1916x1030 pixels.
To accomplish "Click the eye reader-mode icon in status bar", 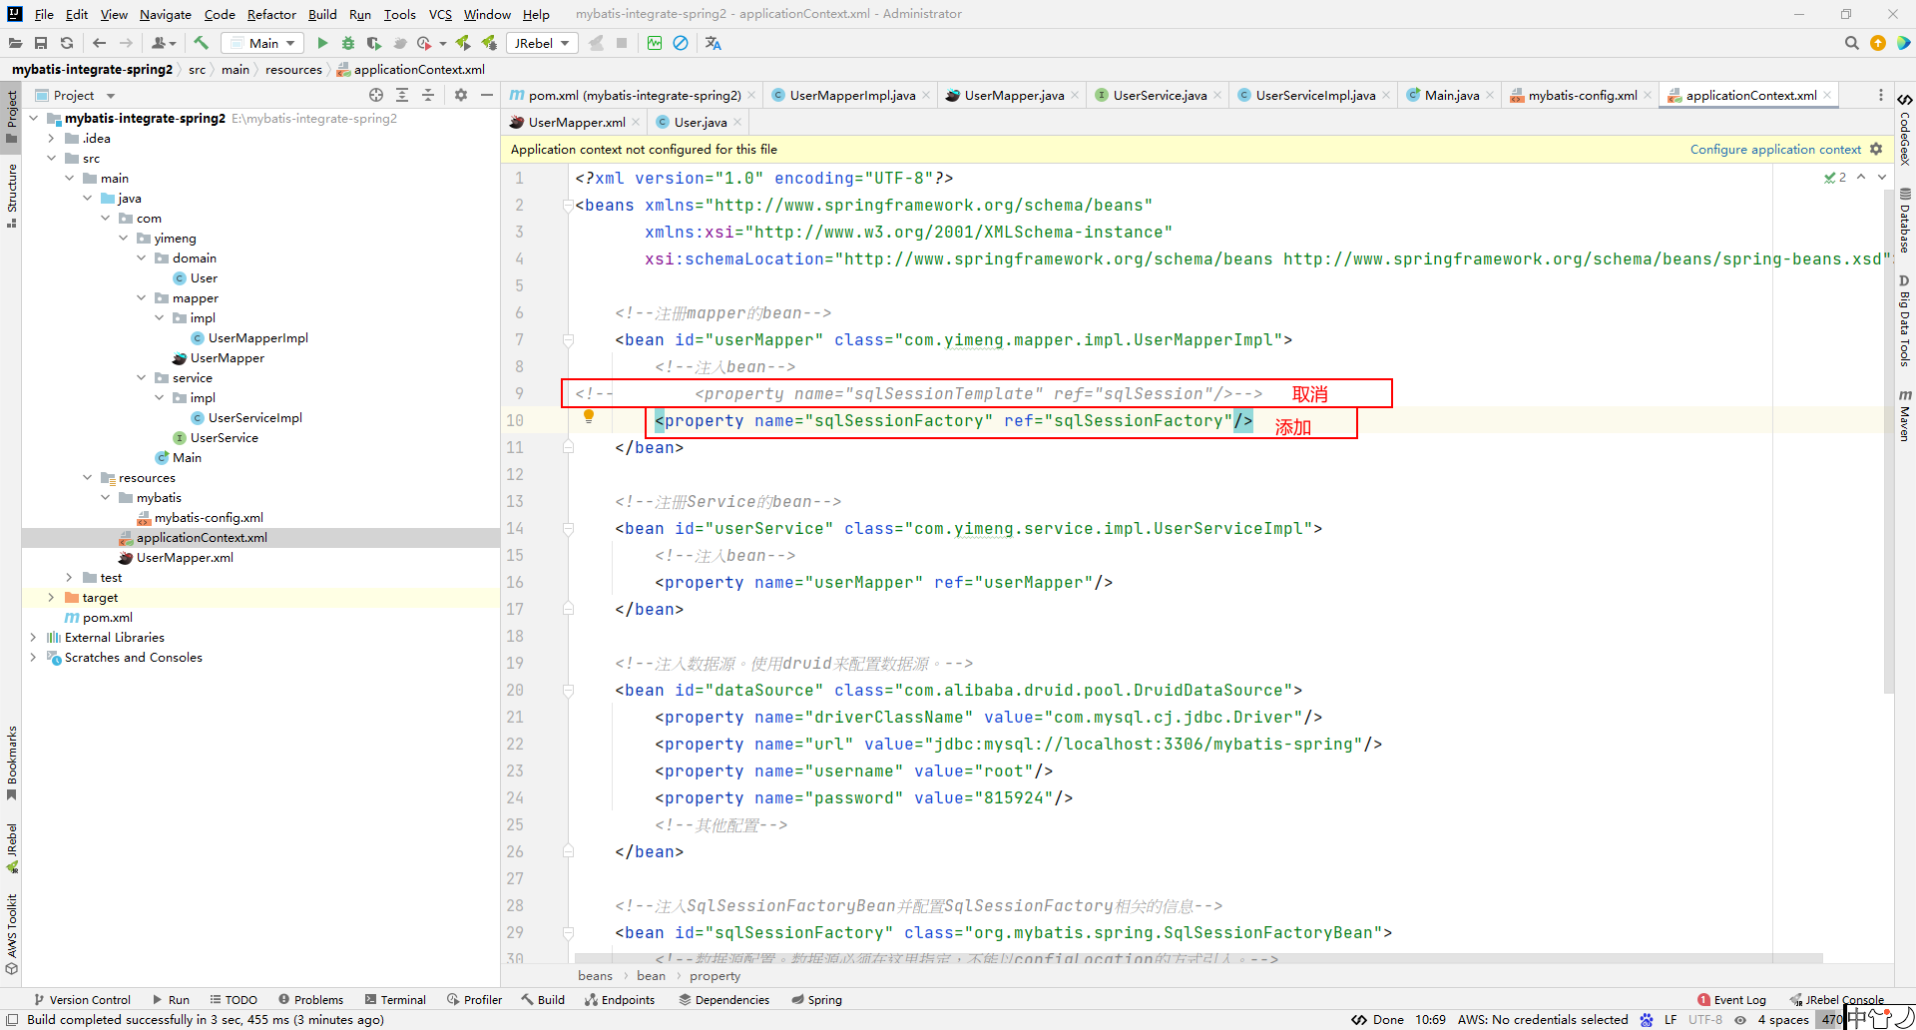I will click(1740, 1019).
